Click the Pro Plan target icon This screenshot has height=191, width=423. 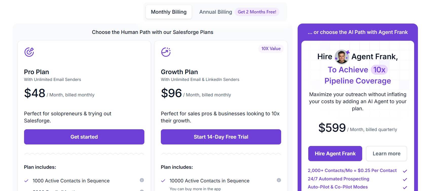[x=29, y=52]
